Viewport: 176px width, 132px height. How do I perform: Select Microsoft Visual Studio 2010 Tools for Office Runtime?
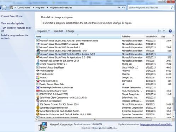pyautogui.click(x=104, y=54)
